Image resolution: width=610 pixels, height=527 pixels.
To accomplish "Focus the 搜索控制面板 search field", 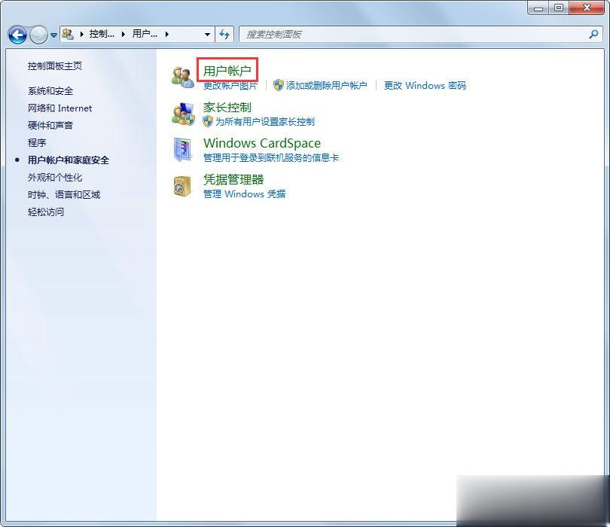I will [420, 34].
